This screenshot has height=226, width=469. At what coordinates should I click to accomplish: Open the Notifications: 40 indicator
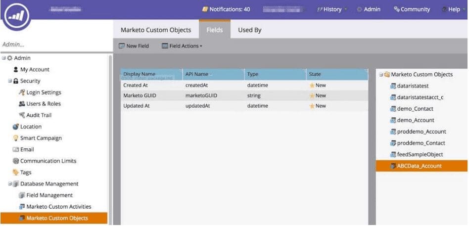click(226, 9)
